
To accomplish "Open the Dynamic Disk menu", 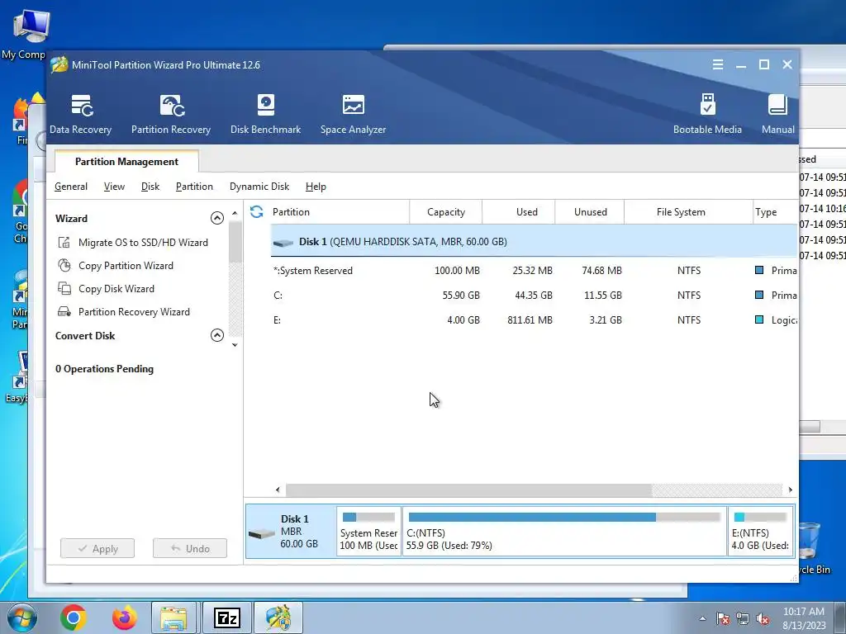I will pos(259,187).
